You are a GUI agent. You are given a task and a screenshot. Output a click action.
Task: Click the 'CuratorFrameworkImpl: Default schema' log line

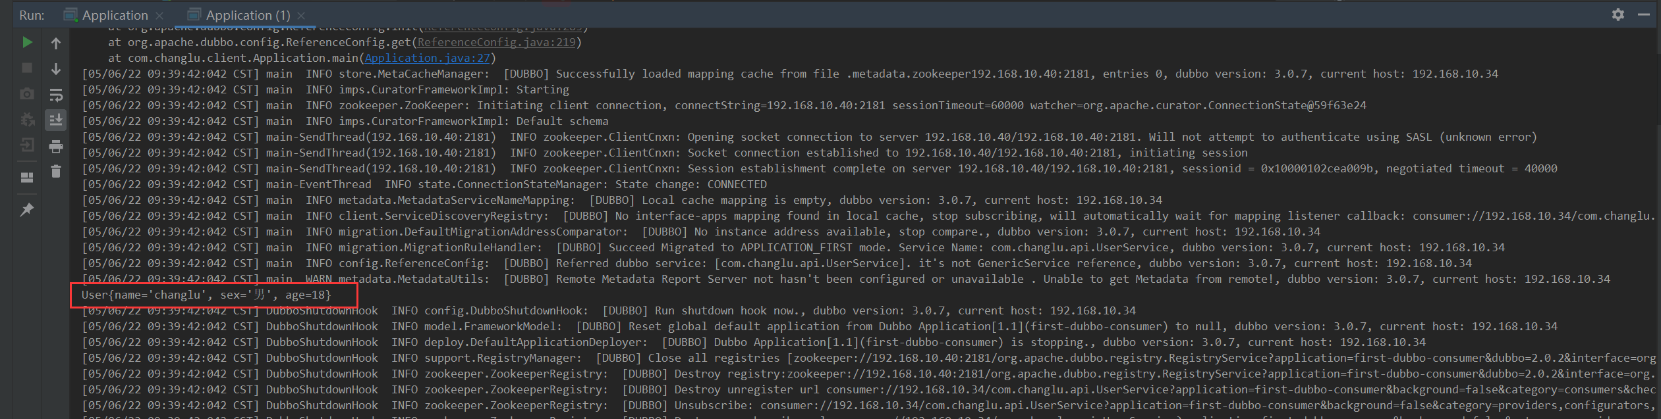pos(345,121)
